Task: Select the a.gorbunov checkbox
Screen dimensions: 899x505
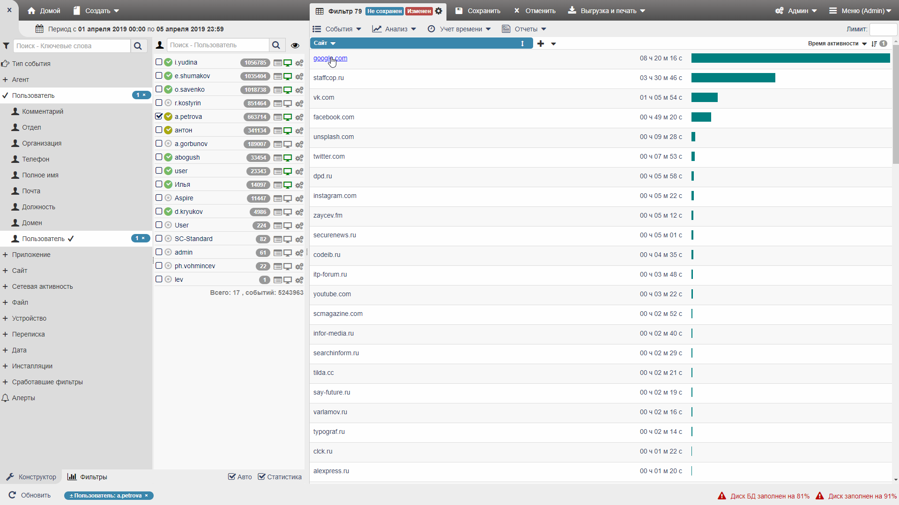Action: pos(159,143)
